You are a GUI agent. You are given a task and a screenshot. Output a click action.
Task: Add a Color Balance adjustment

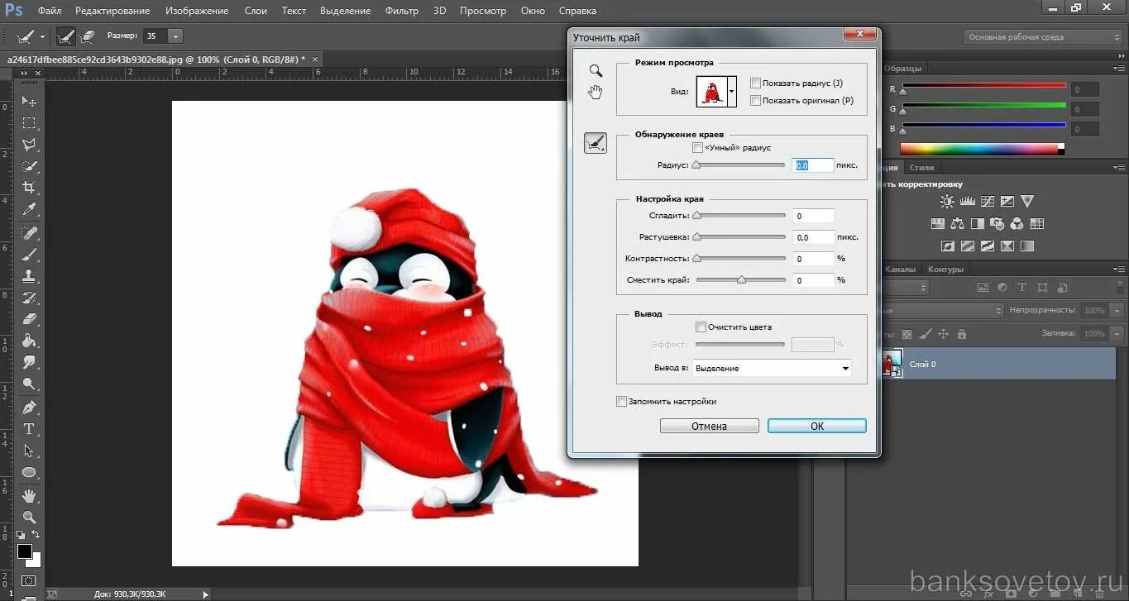click(958, 223)
